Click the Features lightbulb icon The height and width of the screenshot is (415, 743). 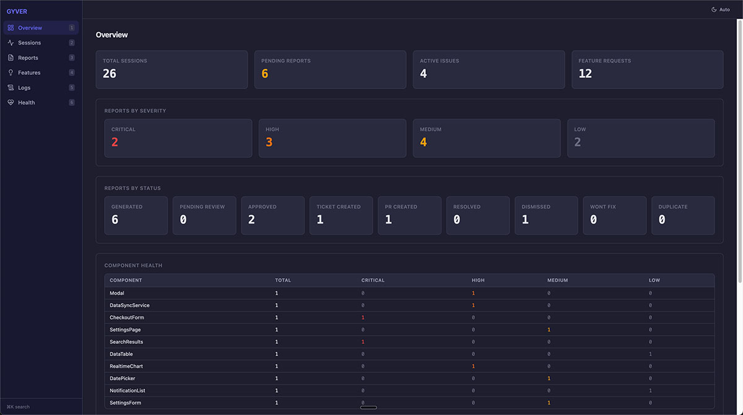tap(10, 72)
